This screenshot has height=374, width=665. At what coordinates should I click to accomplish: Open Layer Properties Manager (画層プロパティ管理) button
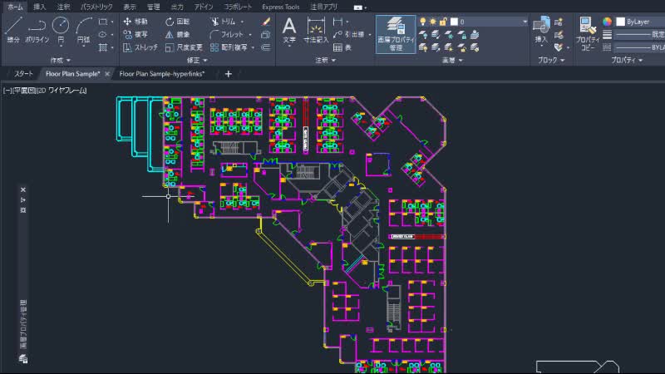pyautogui.click(x=396, y=34)
